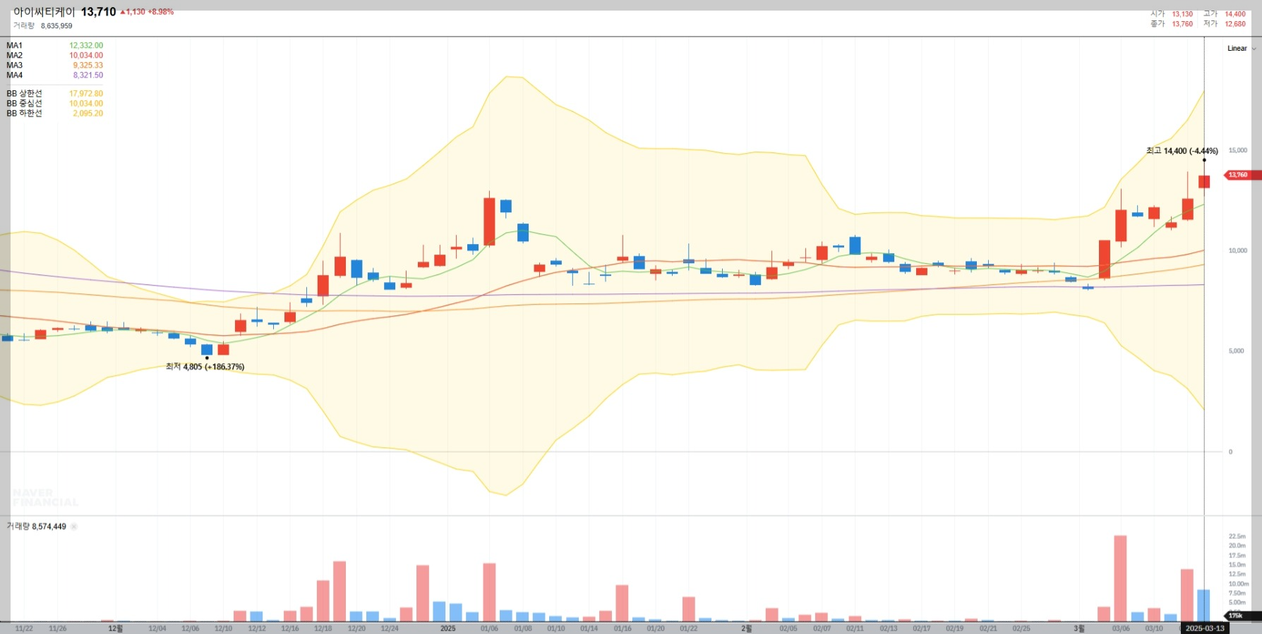Click the 17,972.80 upper band value

coord(86,94)
